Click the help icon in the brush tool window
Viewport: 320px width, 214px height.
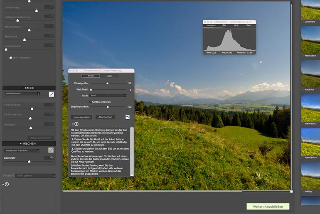[76, 124]
